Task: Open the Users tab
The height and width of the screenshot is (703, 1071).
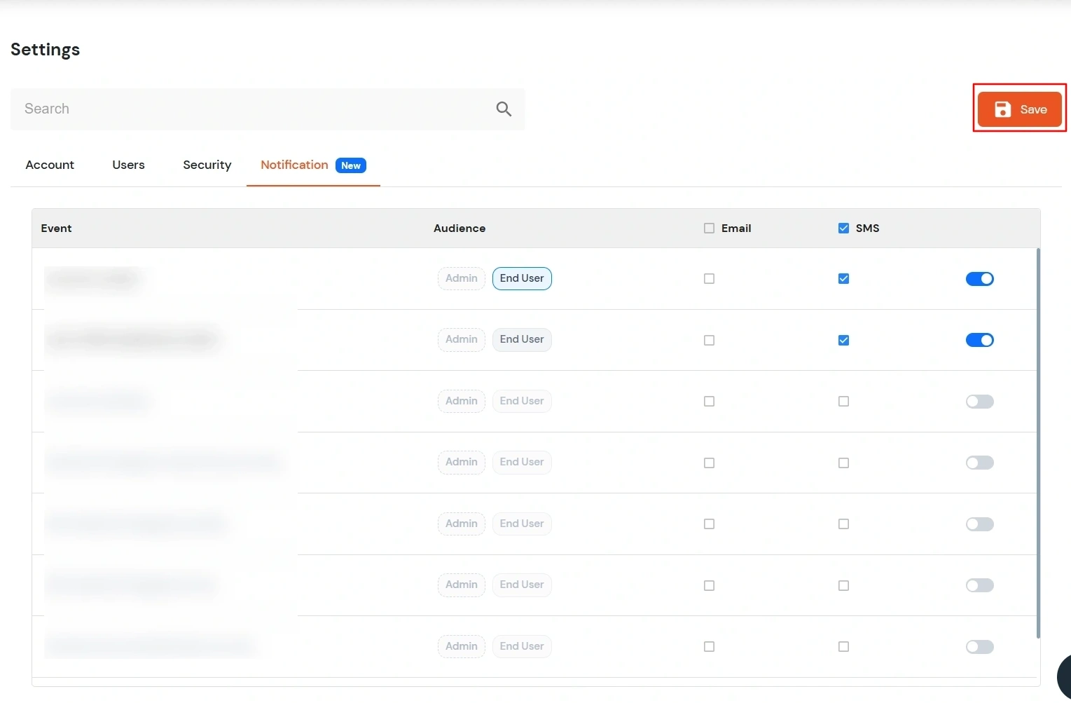Action: pos(128,165)
